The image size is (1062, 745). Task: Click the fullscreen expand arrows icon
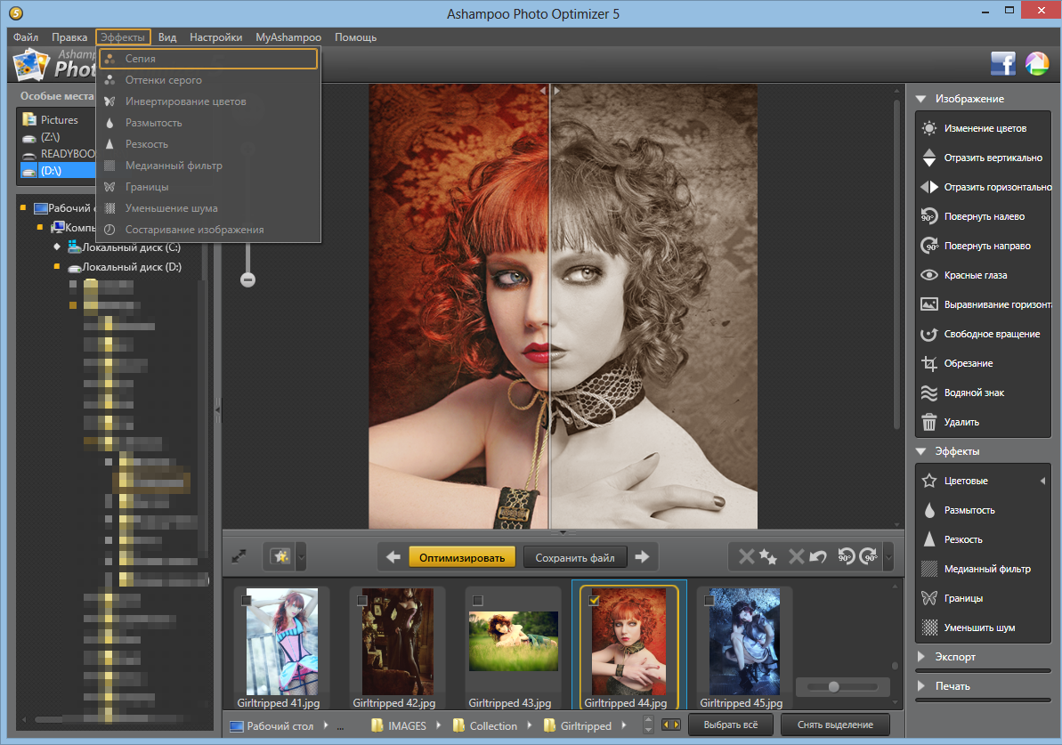coord(239,556)
